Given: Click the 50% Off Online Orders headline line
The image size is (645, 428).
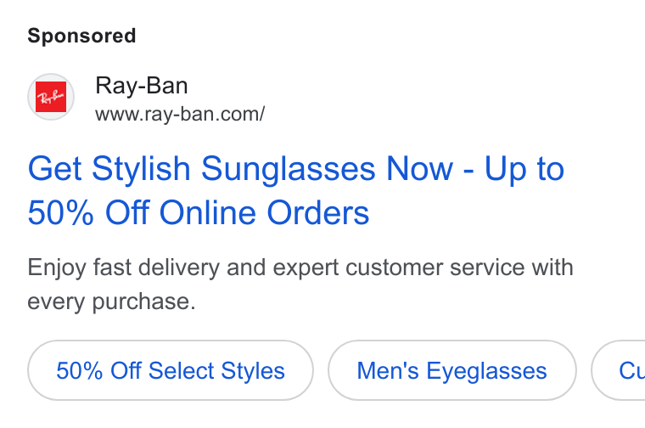Looking at the screenshot, I should click(199, 213).
